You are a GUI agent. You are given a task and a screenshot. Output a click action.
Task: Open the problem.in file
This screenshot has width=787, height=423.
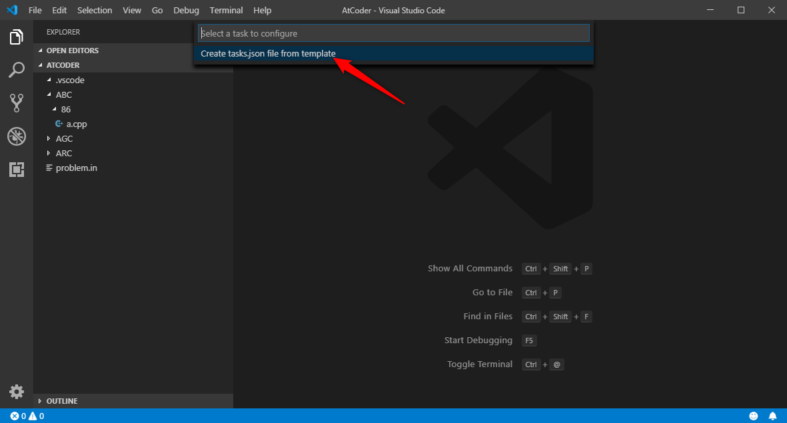click(x=76, y=168)
